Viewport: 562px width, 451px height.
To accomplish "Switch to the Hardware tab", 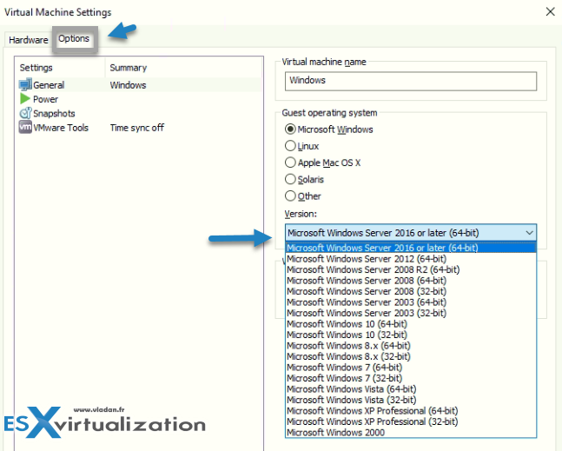I will tap(29, 40).
